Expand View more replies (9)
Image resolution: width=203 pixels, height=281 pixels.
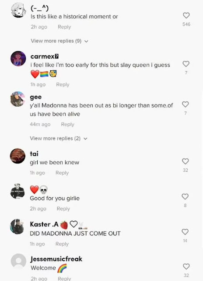pyautogui.click(x=59, y=41)
